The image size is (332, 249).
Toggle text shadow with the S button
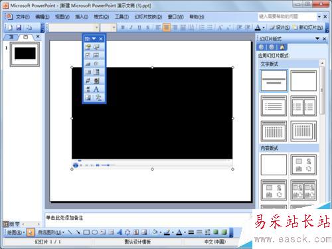(x=147, y=28)
